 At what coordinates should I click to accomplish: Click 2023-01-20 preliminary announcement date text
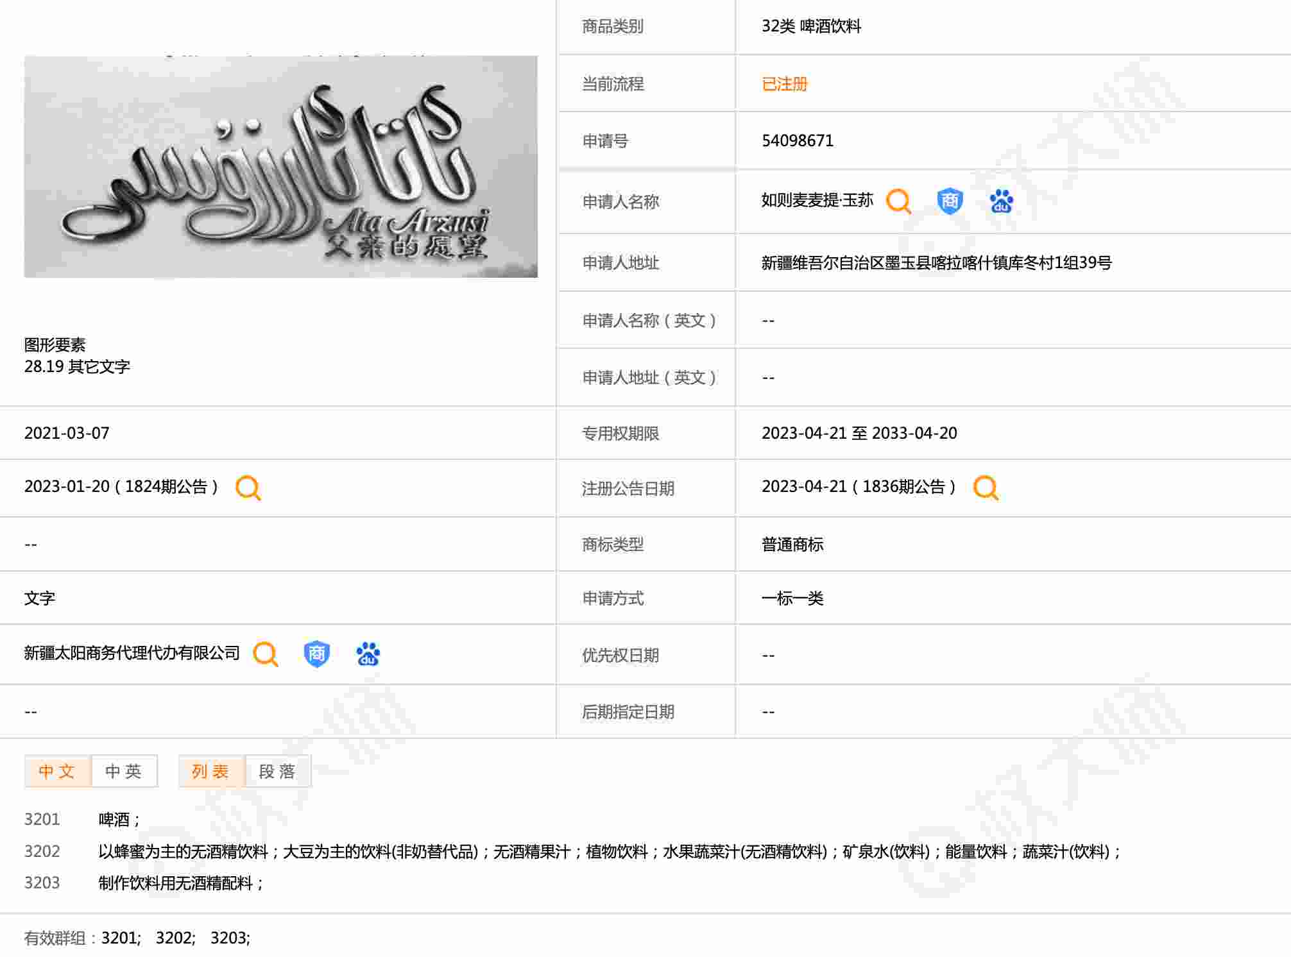pyautogui.click(x=67, y=487)
